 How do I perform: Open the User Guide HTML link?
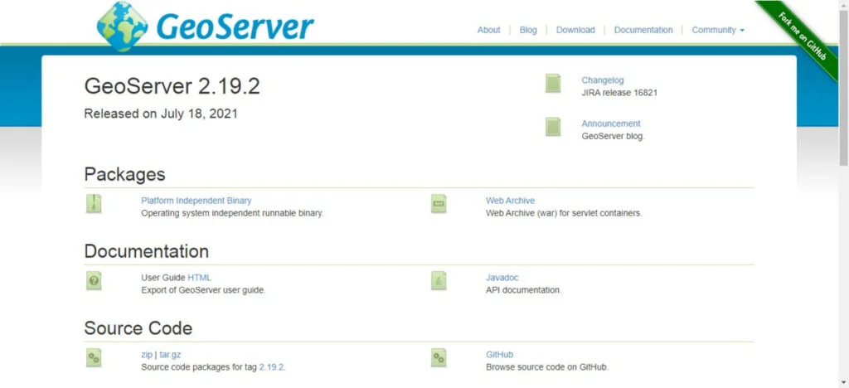point(199,278)
